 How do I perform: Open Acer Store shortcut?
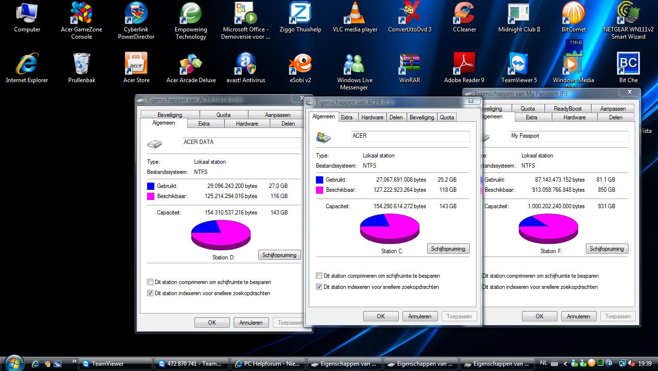[136, 68]
